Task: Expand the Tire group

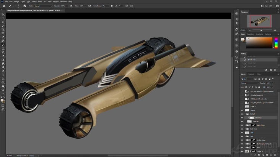Action: coord(245,136)
